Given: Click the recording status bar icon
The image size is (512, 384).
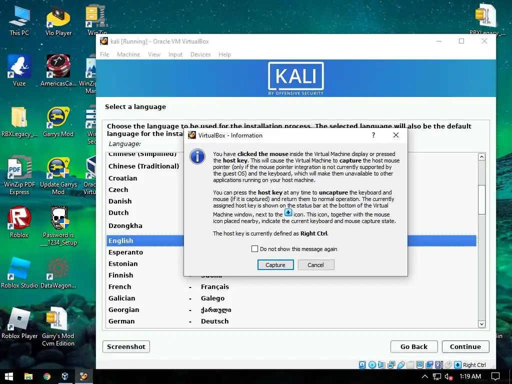Looking at the screenshot, I should tap(429, 364).
